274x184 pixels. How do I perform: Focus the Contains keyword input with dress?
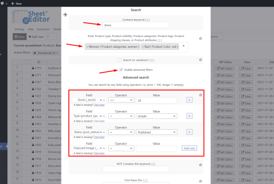click(136, 25)
